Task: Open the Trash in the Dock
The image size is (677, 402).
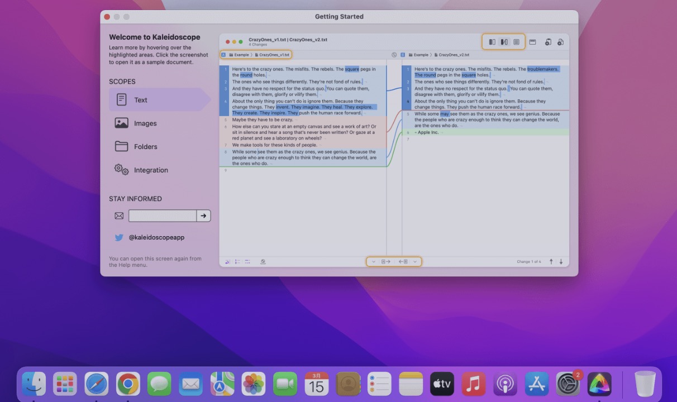Action: click(645, 384)
